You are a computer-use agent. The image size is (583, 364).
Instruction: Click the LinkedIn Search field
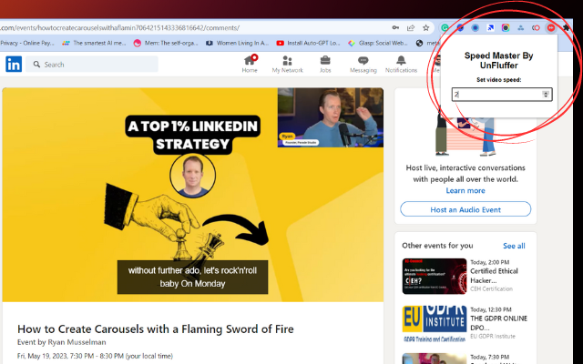point(92,65)
